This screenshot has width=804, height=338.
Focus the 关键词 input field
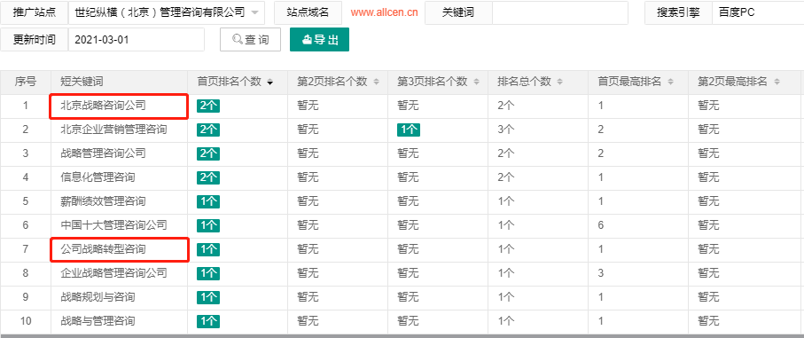coord(560,12)
